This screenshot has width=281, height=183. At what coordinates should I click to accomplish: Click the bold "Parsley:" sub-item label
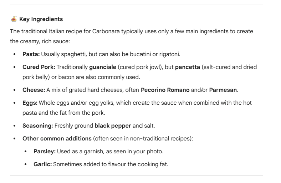[x=44, y=151]
